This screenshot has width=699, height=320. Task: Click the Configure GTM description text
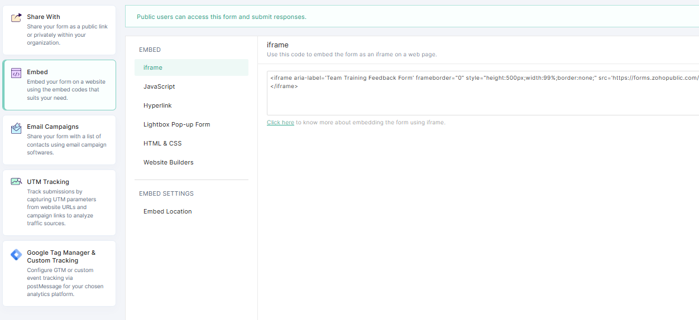[65, 282]
